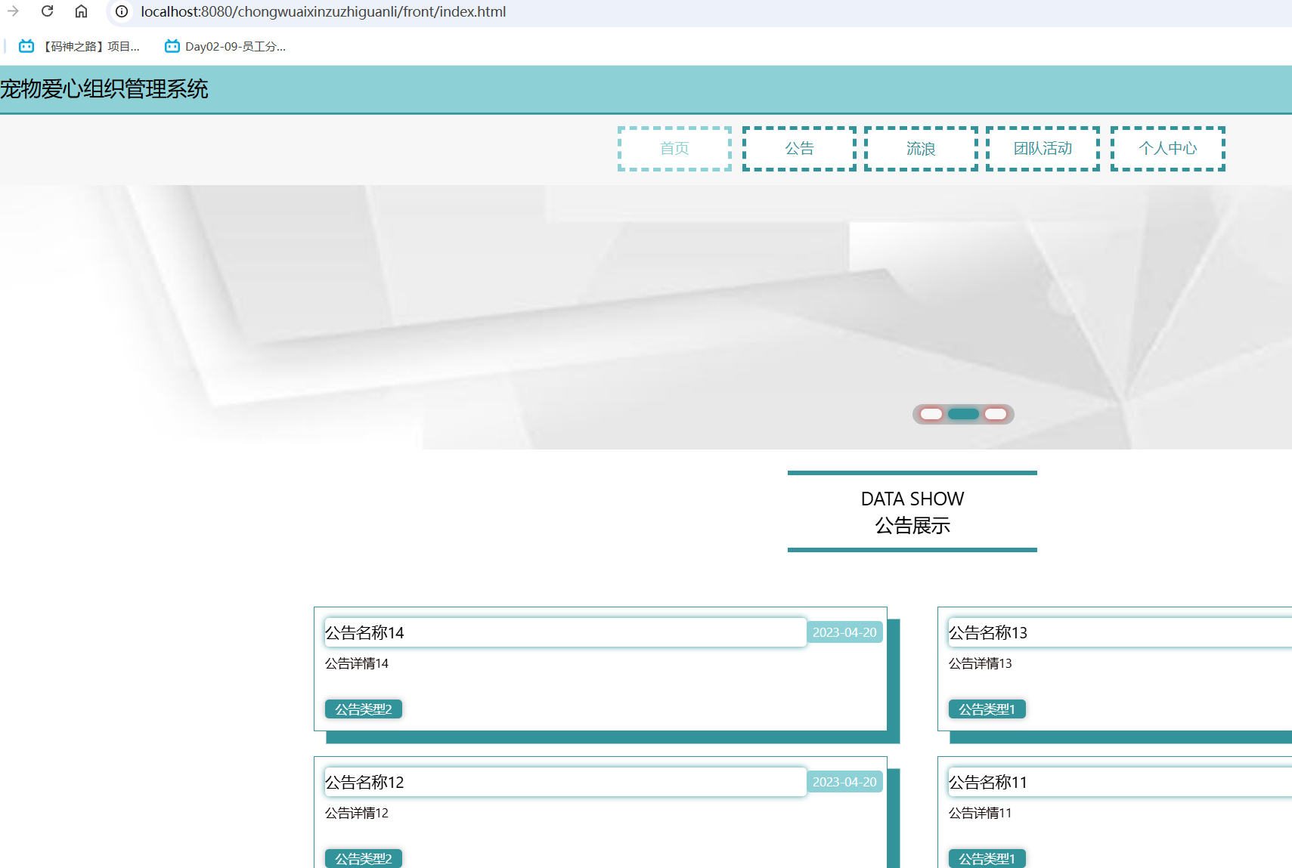Click the 公告展示 section heading
Image resolution: width=1292 pixels, height=868 pixels.
pyautogui.click(x=912, y=526)
